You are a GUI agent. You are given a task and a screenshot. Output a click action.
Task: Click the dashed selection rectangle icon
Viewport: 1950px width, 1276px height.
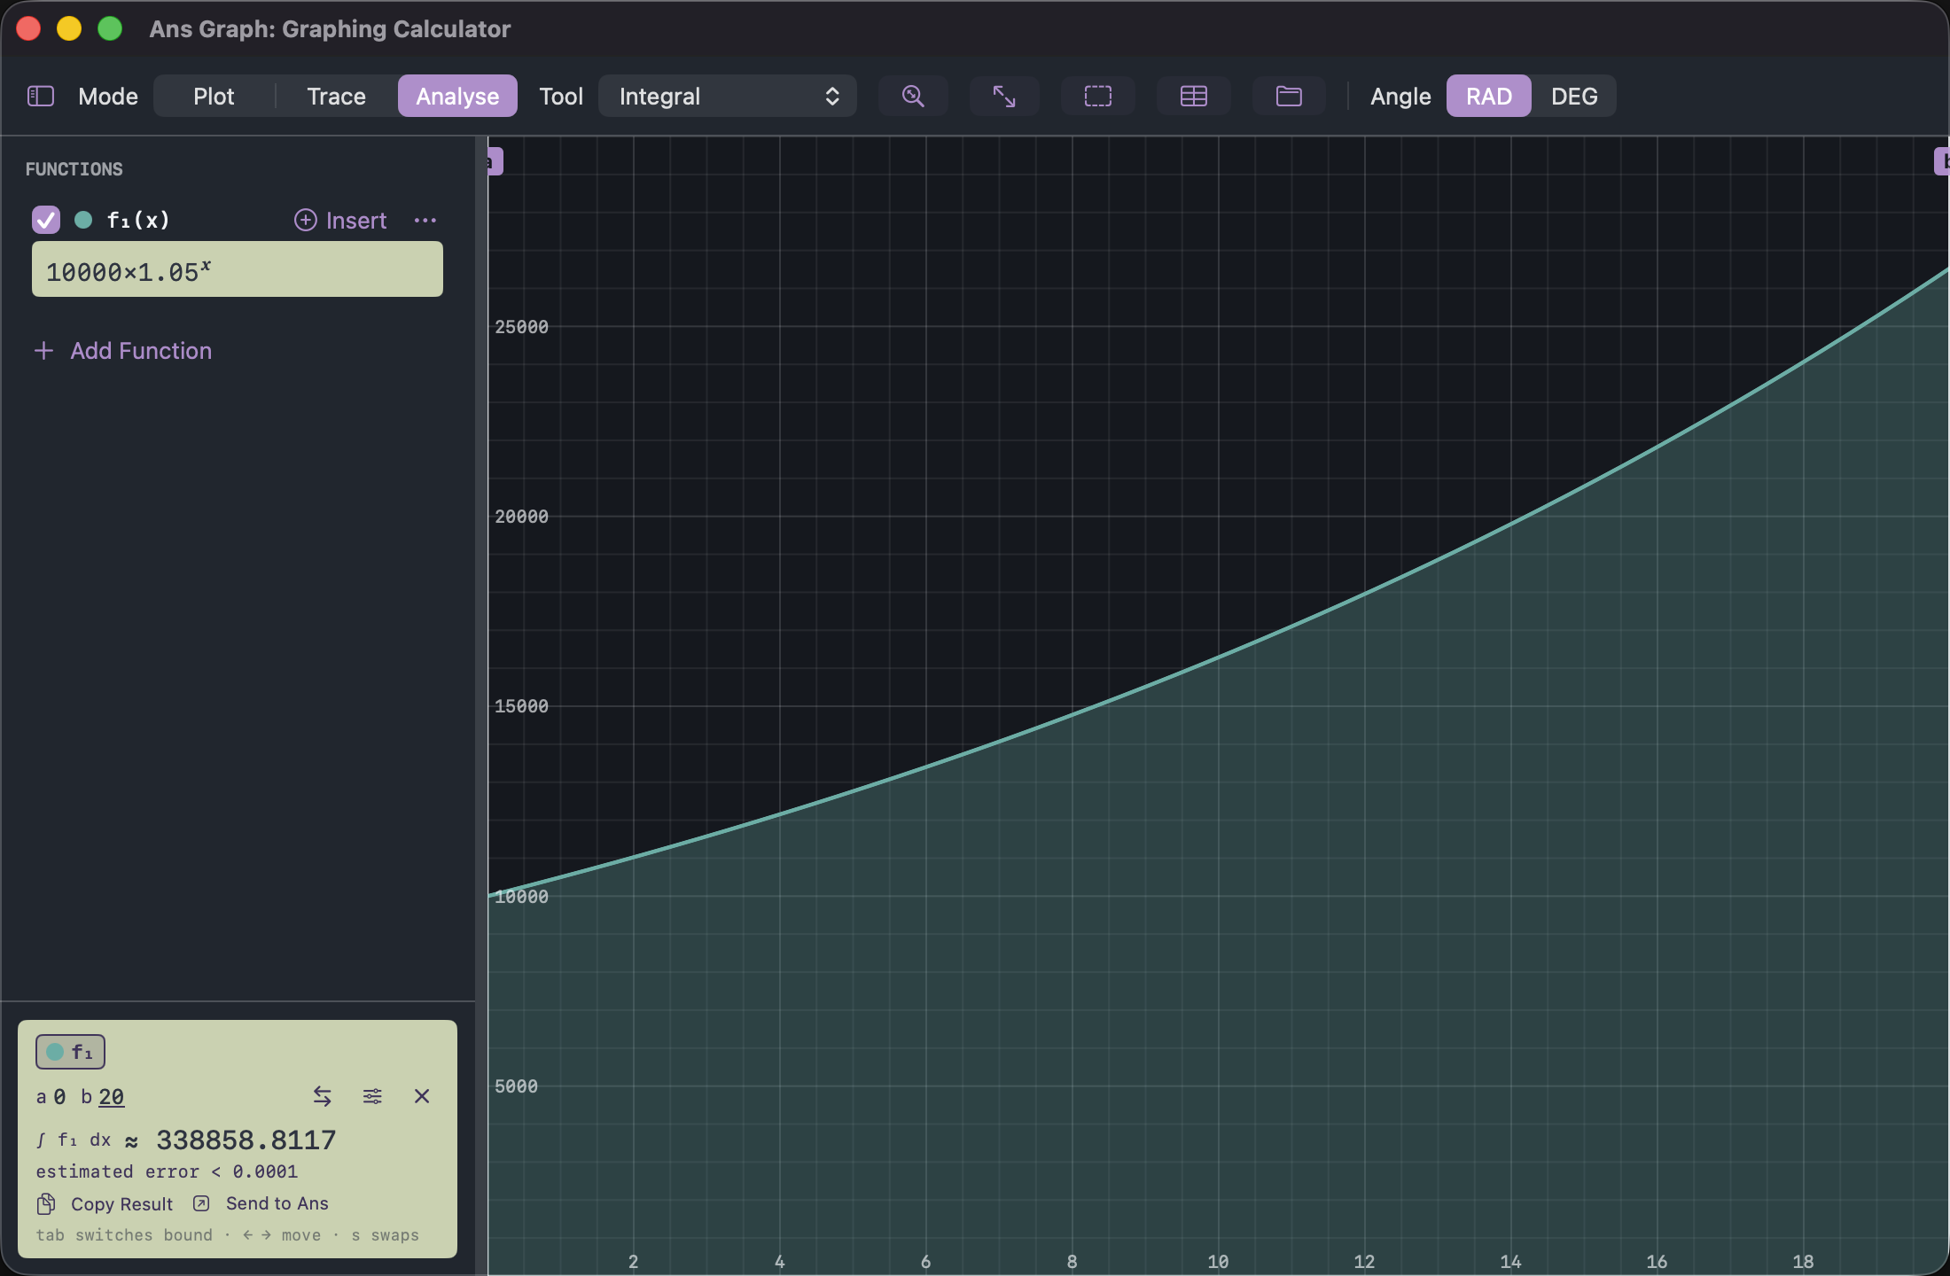[x=1098, y=96]
